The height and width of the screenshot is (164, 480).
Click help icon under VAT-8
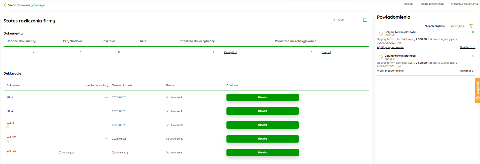point(8,127)
